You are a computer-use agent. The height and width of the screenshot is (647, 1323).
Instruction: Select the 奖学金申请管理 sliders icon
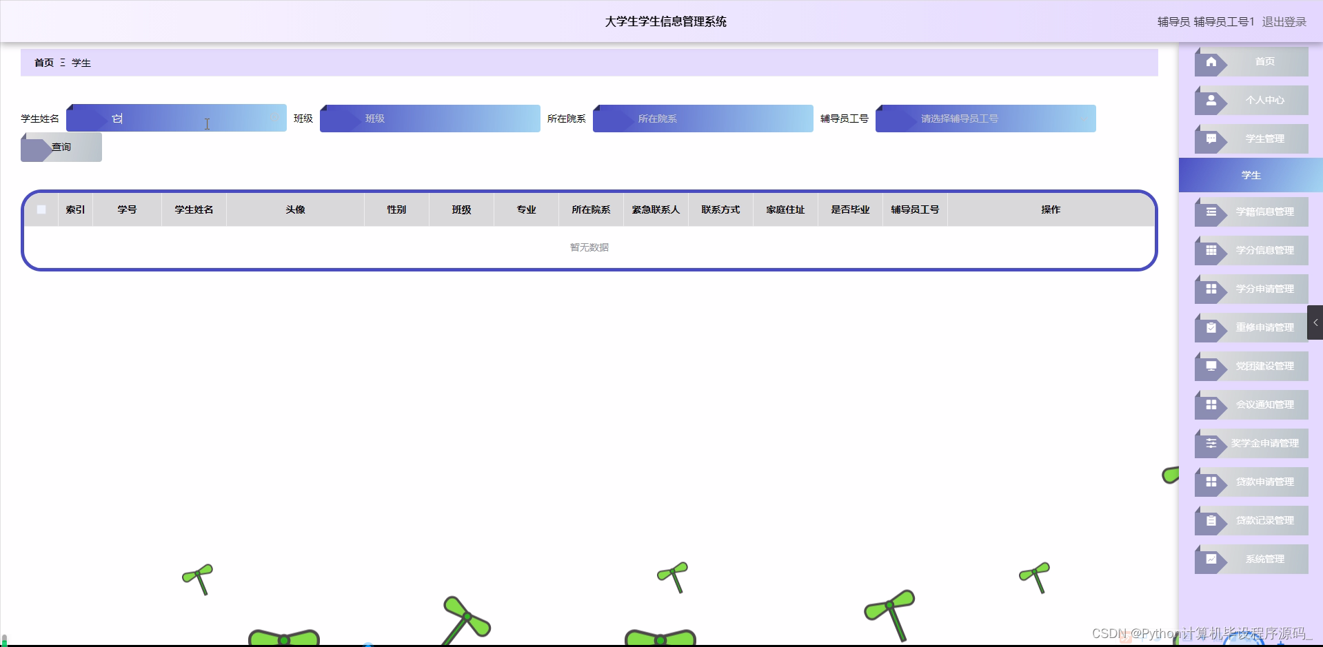coord(1211,443)
